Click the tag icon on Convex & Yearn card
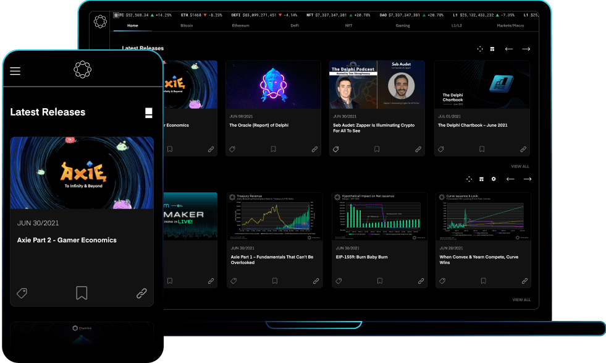The image size is (606, 363). click(x=442, y=281)
